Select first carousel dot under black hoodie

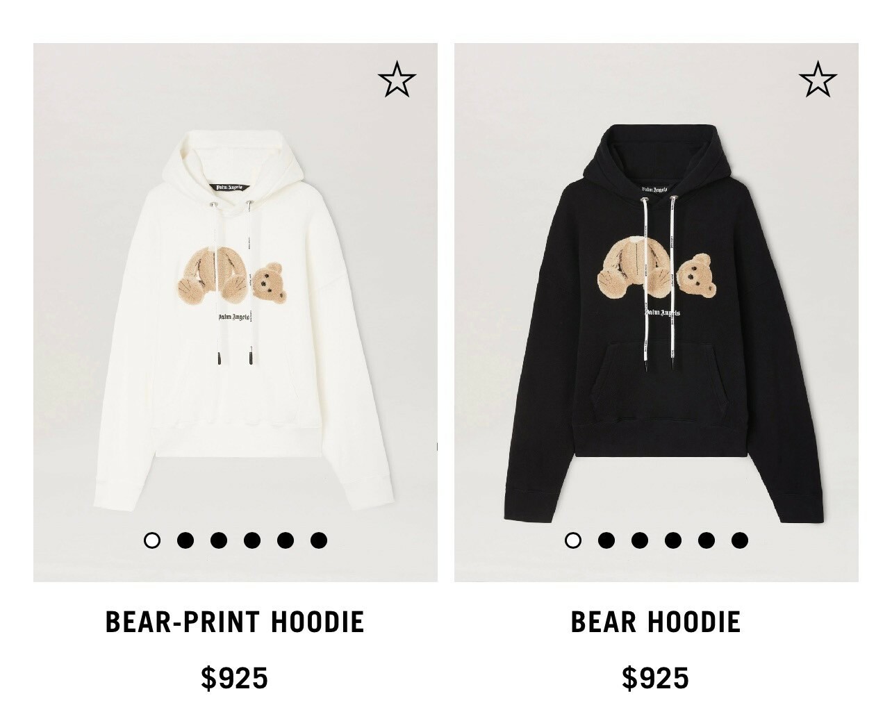click(x=573, y=540)
